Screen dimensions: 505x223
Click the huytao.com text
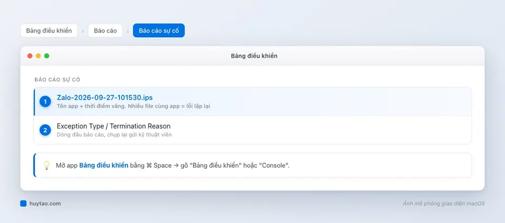45,204
